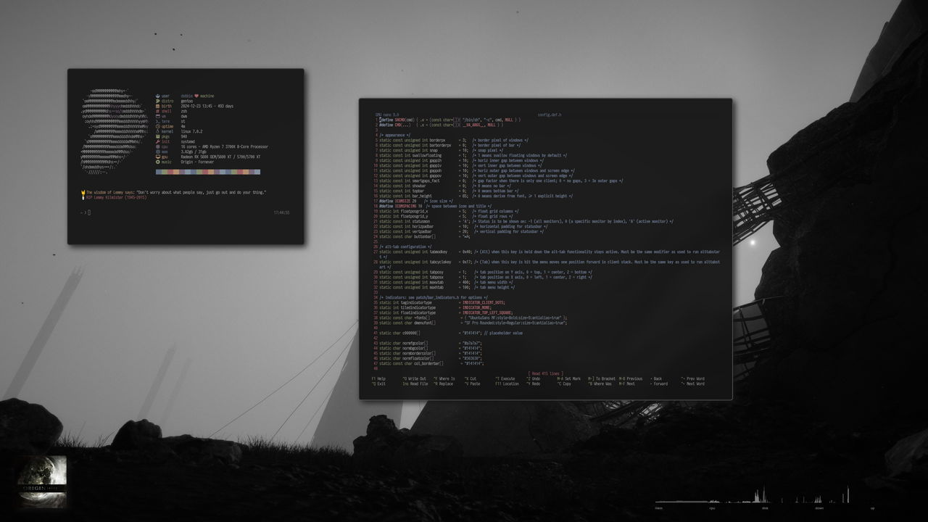Click the prompt icon next to term
The image size is (928, 522).
(x=157, y=121)
